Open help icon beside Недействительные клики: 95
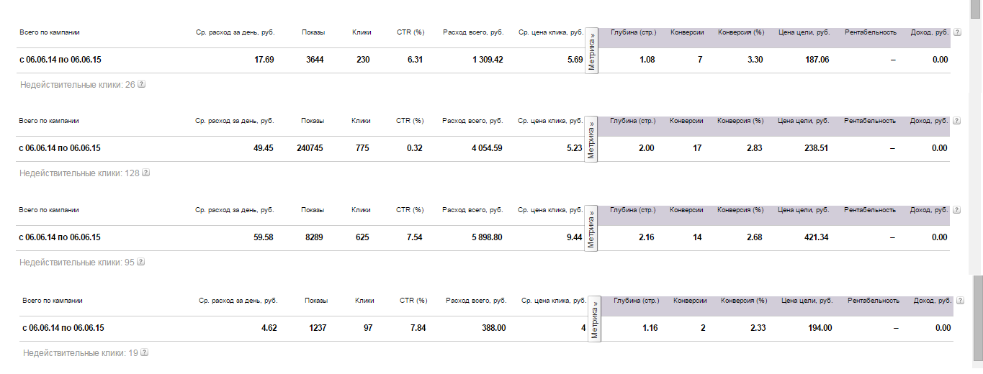Viewport: 983px width, 374px height. coord(142,263)
